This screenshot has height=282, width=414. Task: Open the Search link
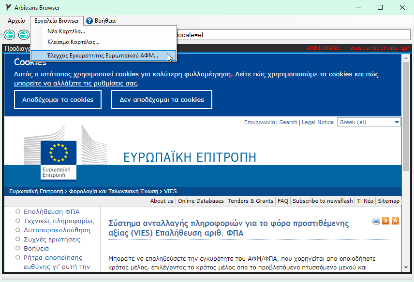point(288,122)
